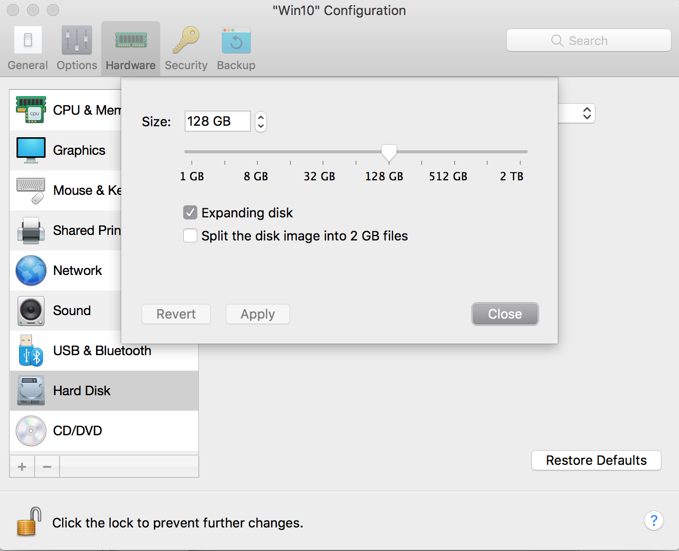Click the Network globe icon
Image resolution: width=679 pixels, height=551 pixels.
pos(31,270)
